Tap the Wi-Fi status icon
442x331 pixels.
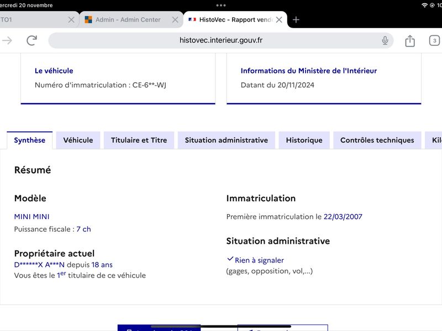[424, 6]
